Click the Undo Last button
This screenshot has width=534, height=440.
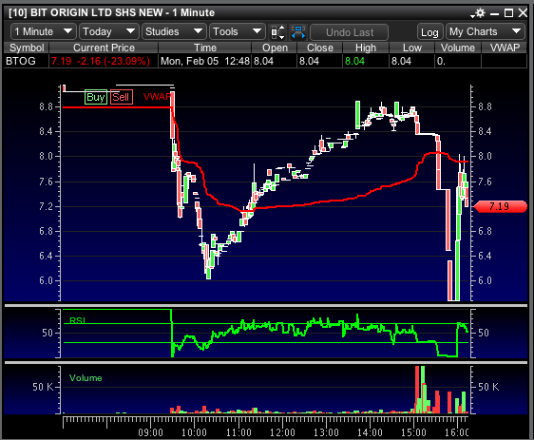click(x=350, y=32)
